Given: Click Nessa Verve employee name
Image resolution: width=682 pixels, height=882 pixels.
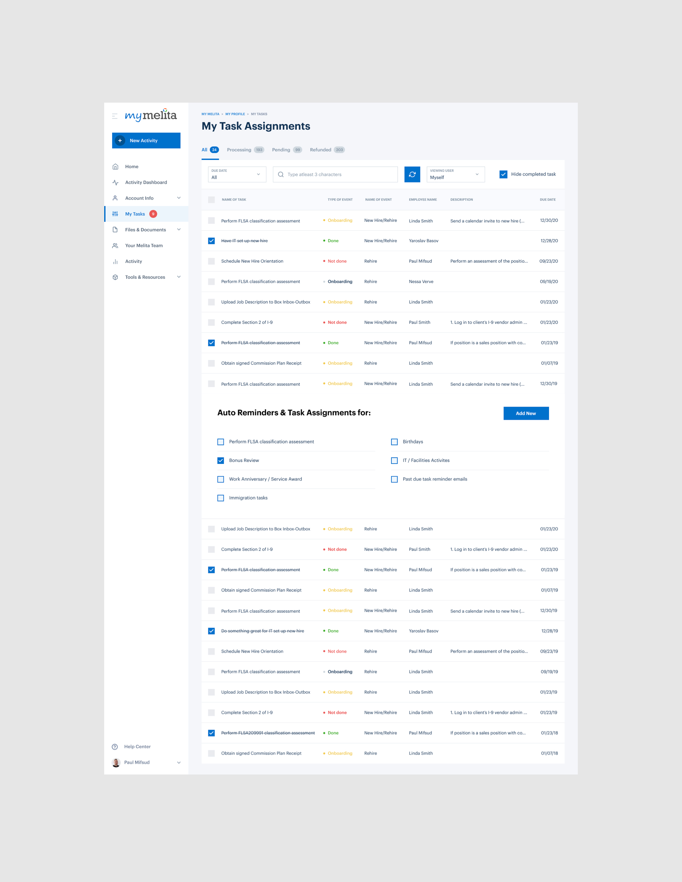Looking at the screenshot, I should (x=421, y=281).
